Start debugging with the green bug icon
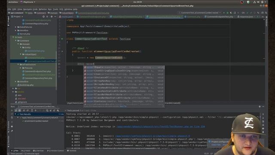This screenshot has width=275, height=155. tap(227, 13)
